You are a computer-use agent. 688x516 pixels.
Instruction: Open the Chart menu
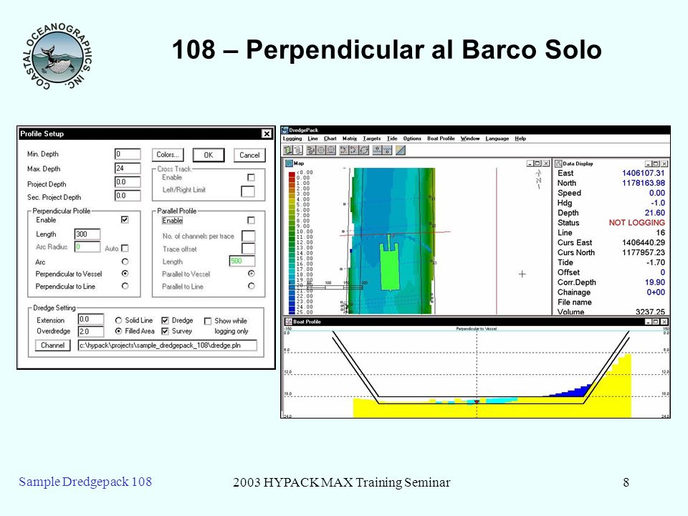coord(330,138)
